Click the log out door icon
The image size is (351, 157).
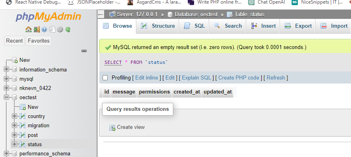point(36,29)
